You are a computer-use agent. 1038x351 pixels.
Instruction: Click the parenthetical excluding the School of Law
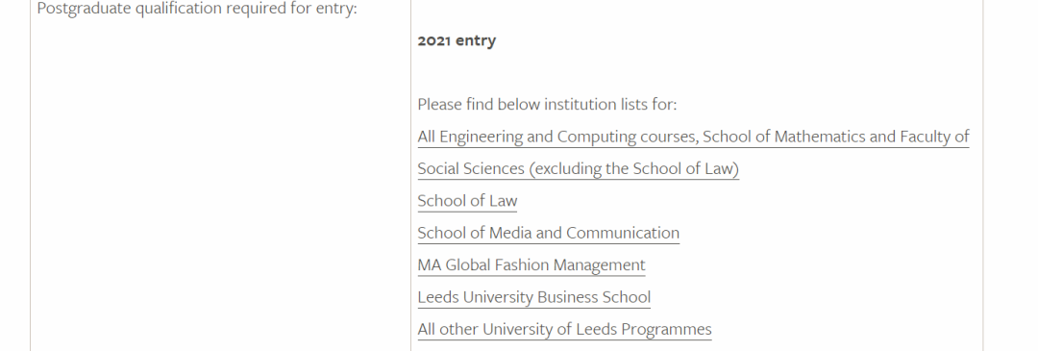coord(633,169)
